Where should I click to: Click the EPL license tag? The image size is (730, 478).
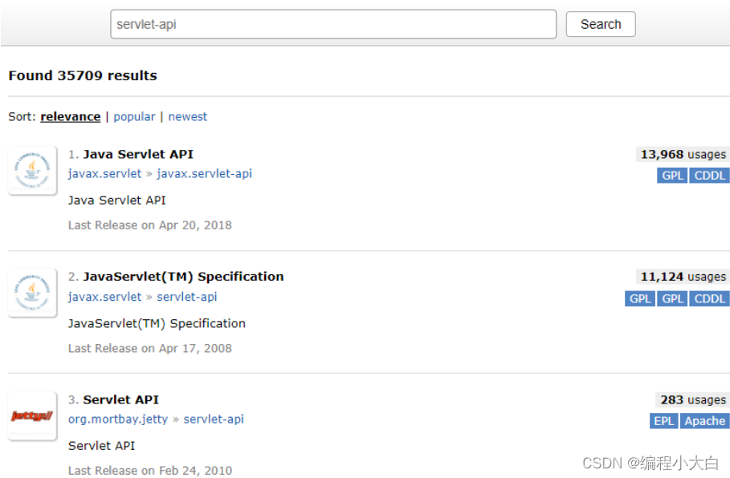663,421
